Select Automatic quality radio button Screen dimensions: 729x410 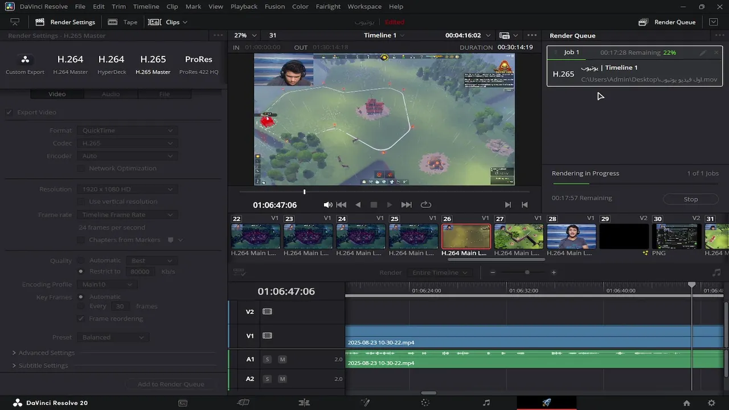pos(81,260)
